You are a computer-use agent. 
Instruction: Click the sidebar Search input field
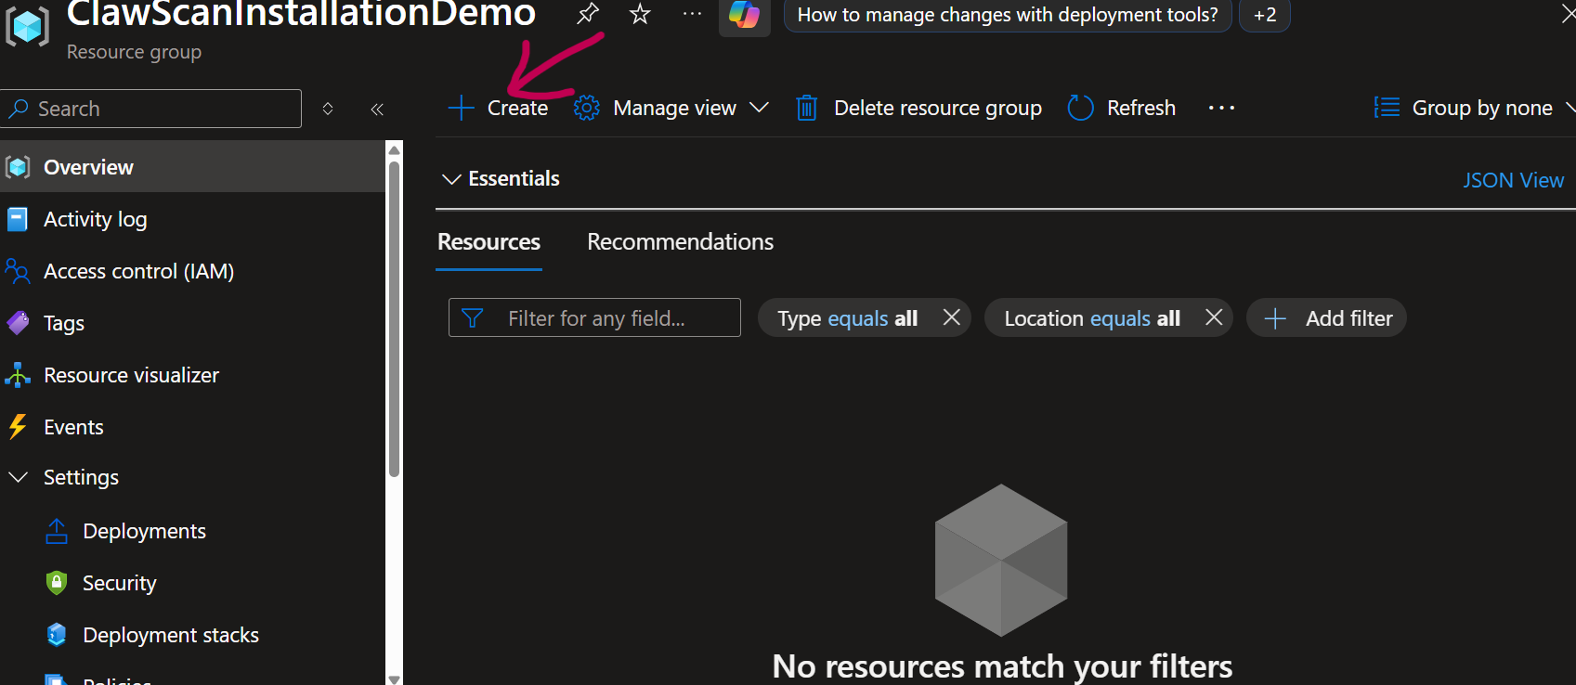(151, 109)
